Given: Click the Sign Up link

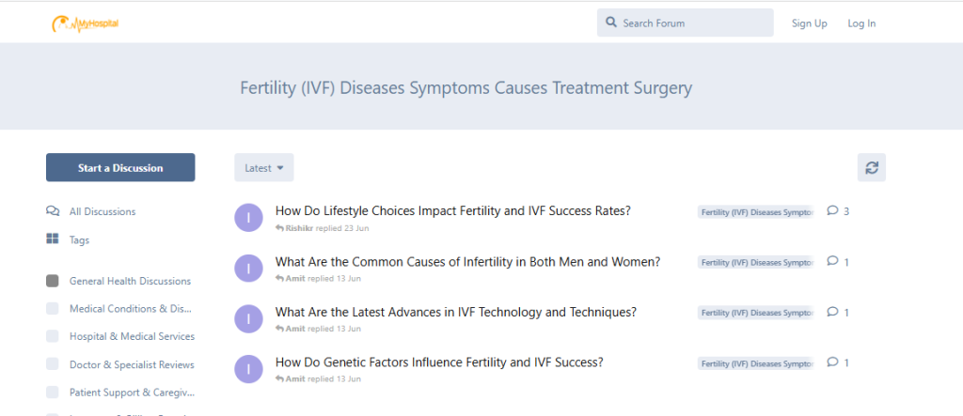Looking at the screenshot, I should 809,23.
